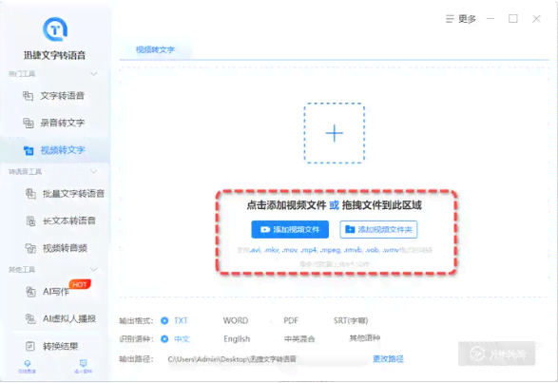Select PDF output format
The image size is (558, 383).
click(x=291, y=320)
